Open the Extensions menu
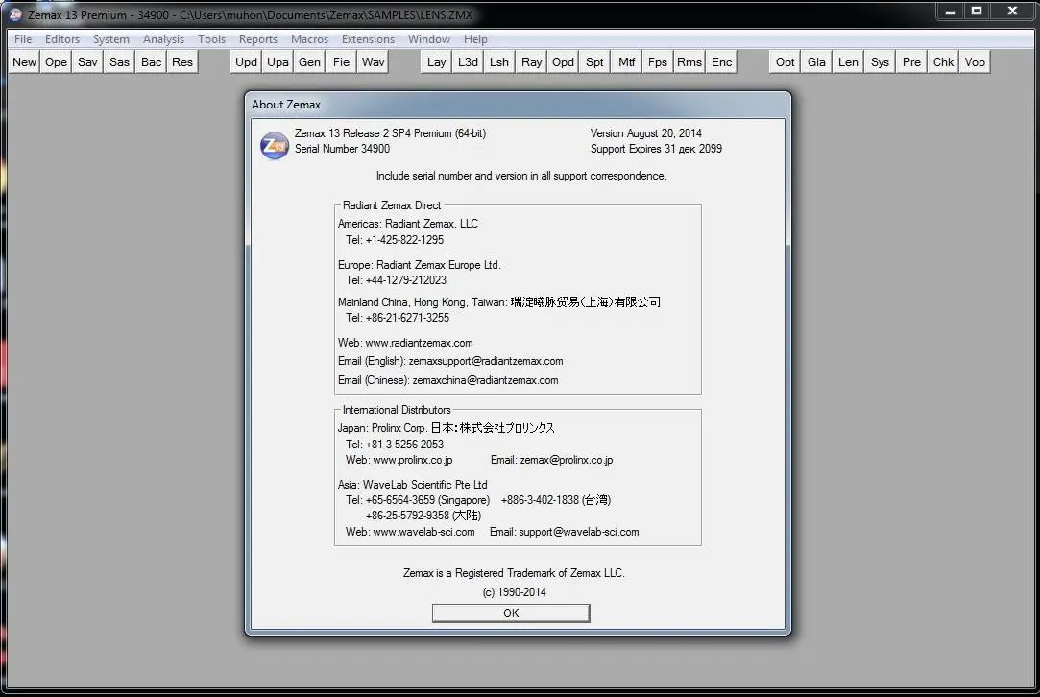The image size is (1040, 697). click(x=368, y=39)
